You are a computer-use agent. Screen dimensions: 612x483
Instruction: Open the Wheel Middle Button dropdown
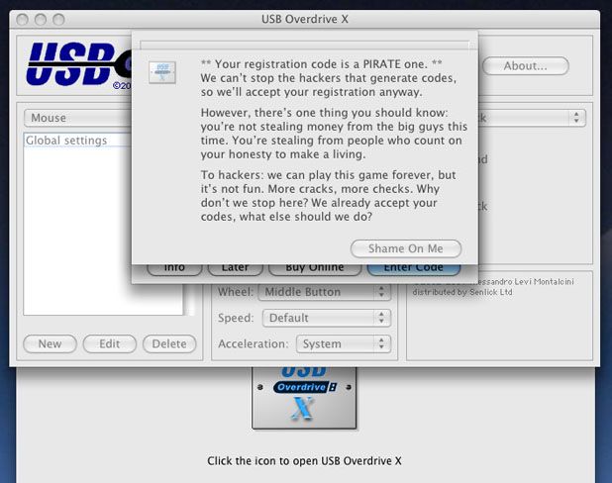click(x=325, y=292)
